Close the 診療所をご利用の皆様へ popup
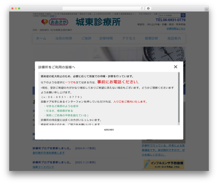Screen dimensions: 218x184 (176, 67)
